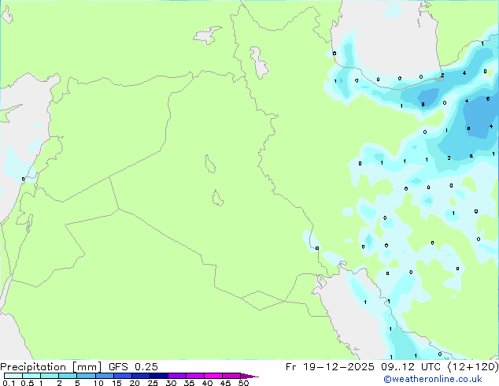The width and height of the screenshot is (499, 386).
Task: Click the "Precipitation [mm]" title text
Action: (51, 367)
